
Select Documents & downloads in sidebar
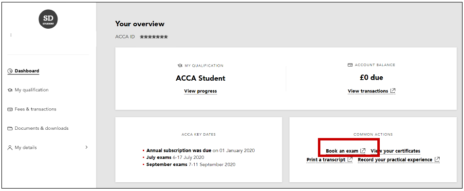41,128
